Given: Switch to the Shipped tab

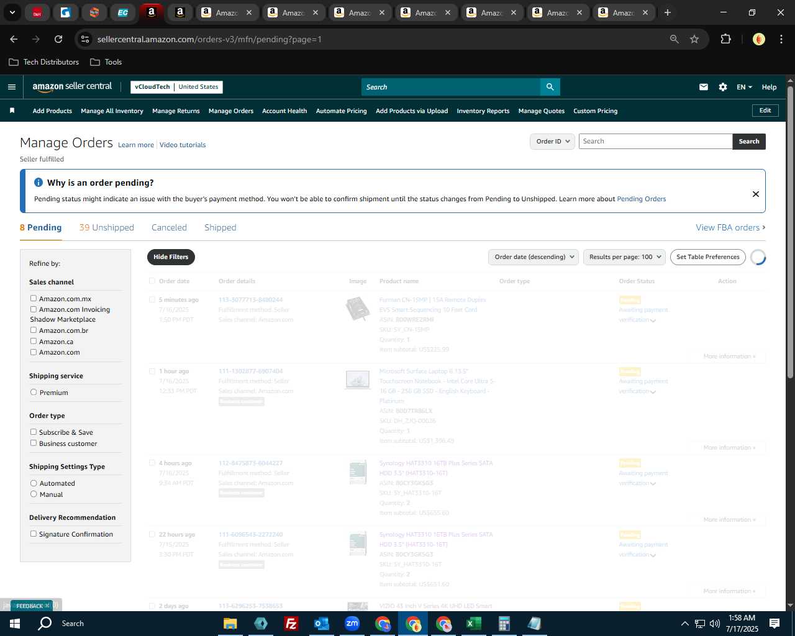Looking at the screenshot, I should pos(220,228).
